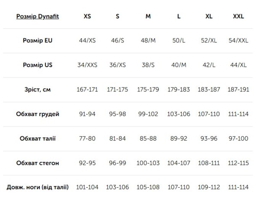Select the XS size column header
The image size is (257, 198).
[x=87, y=16]
